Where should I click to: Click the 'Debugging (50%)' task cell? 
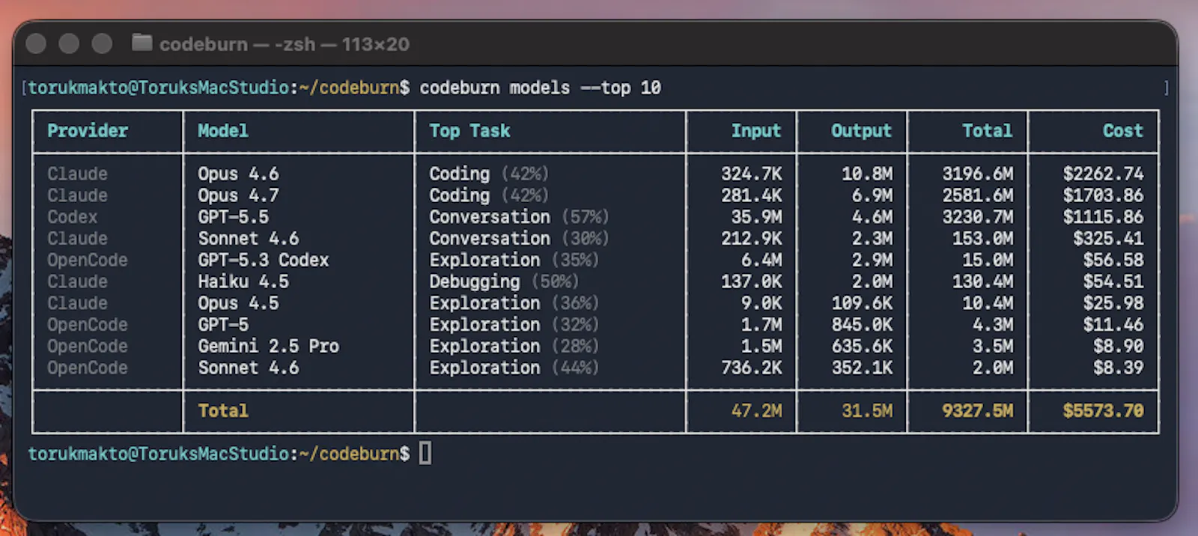pos(504,281)
